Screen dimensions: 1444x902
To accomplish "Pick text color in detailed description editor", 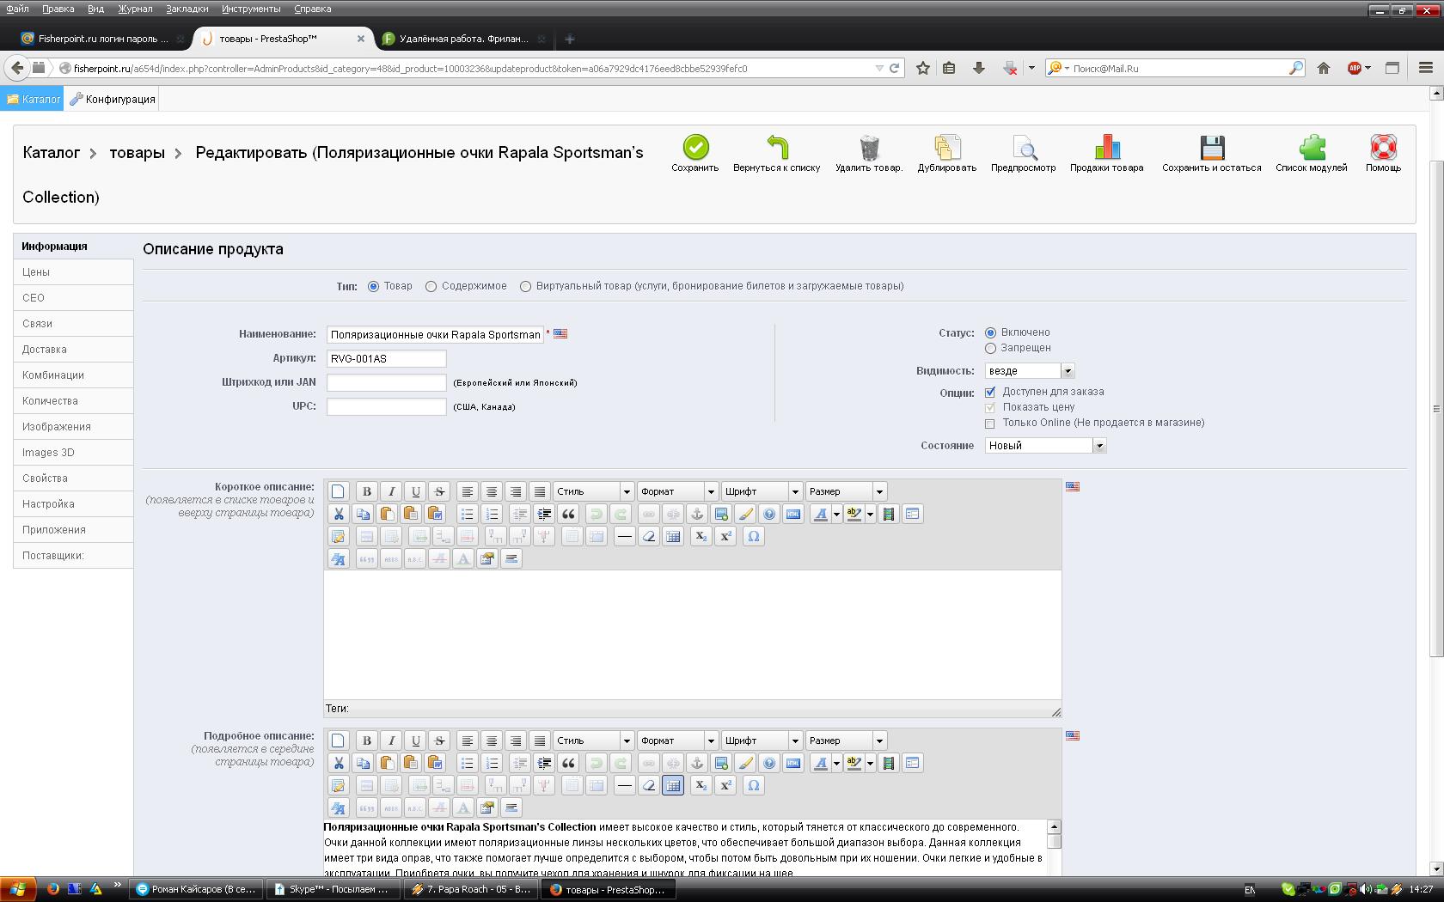I will click(x=821, y=763).
